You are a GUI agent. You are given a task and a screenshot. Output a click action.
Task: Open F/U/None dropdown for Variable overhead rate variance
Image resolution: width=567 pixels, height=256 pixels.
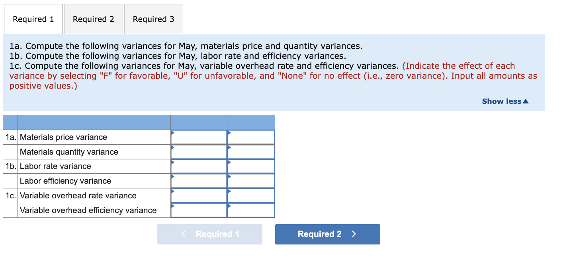pyautogui.click(x=250, y=195)
